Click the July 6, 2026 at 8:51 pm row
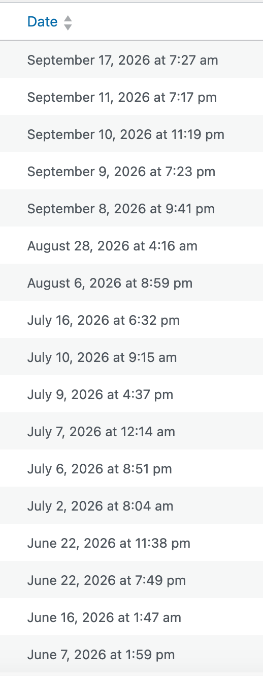This screenshot has width=263, height=676. (x=131, y=468)
